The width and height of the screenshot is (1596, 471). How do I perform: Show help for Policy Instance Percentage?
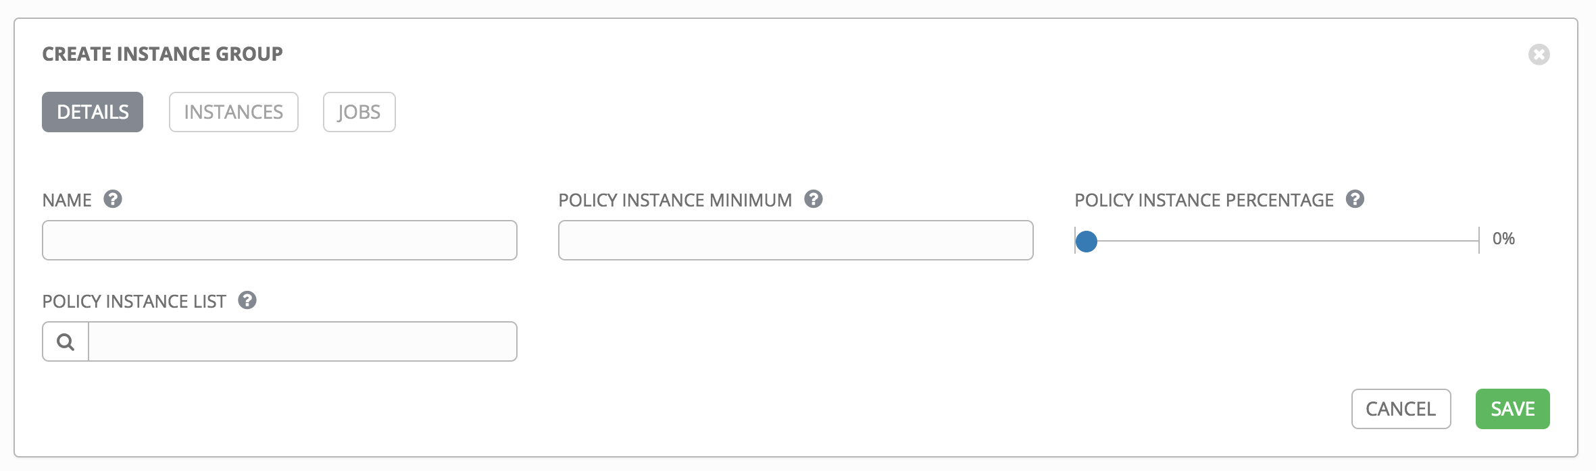point(1355,199)
